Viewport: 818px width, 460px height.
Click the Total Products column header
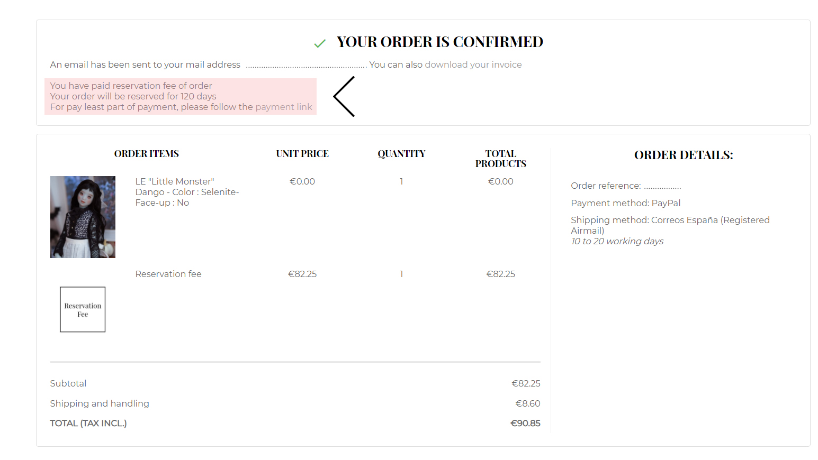tap(500, 159)
